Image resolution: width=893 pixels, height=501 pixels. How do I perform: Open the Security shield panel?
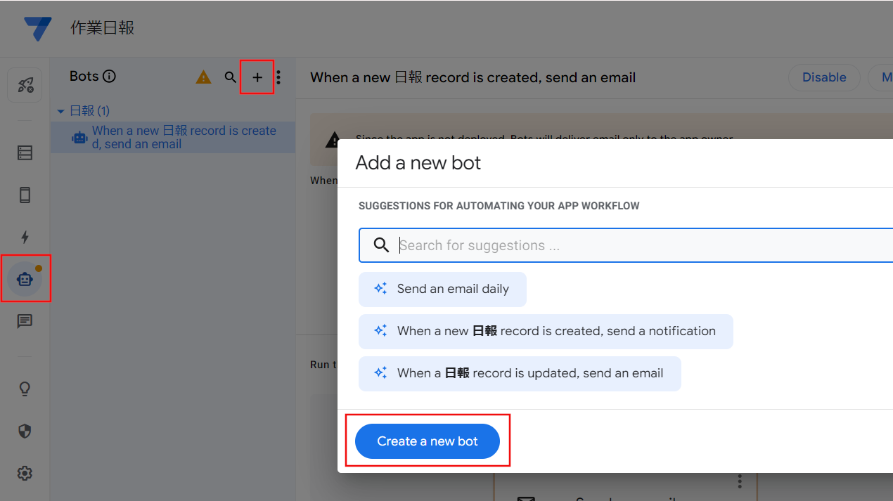click(25, 431)
